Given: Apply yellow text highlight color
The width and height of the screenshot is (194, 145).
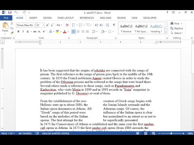Looking at the screenshot, I should click(57, 31).
